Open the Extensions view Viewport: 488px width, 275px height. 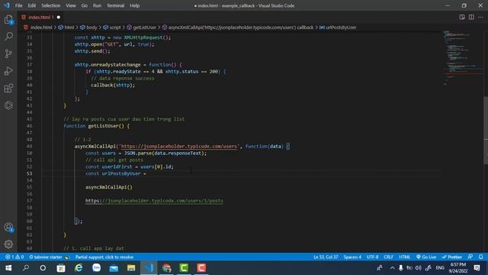(x=8, y=89)
